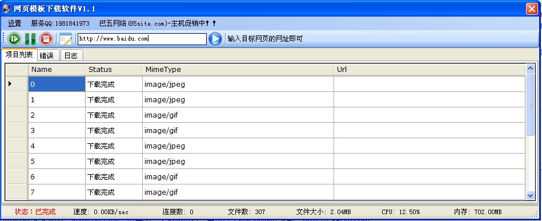Click the Url cell in row 1
This screenshot has width=542, height=221.
coord(429,99)
